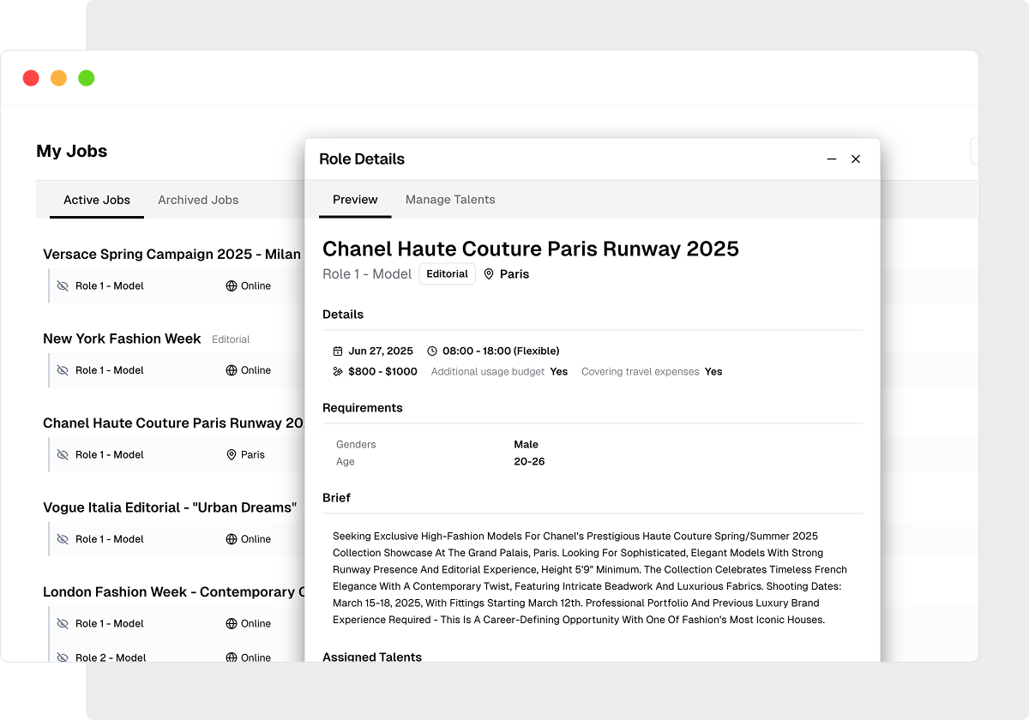Click the globe icon in Versace role row
The width and height of the screenshot is (1029, 720).
[x=232, y=286]
